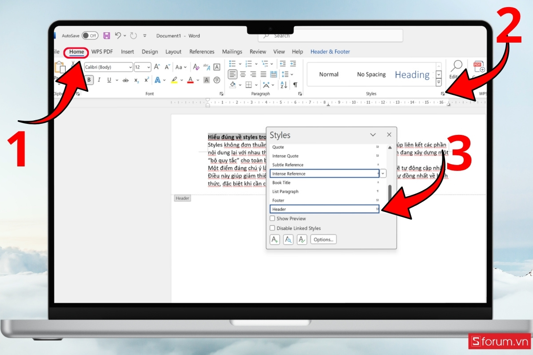Apply Distributed alignment icon
Screen dimensions: 533x355
(x=274, y=74)
